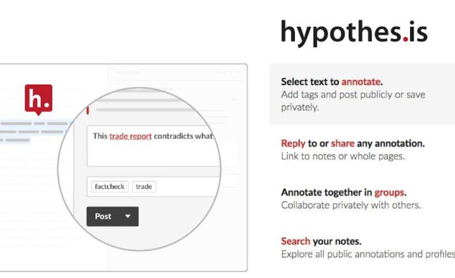
Task: Select 'Reply to or share any annotation' item
Action: (353, 149)
